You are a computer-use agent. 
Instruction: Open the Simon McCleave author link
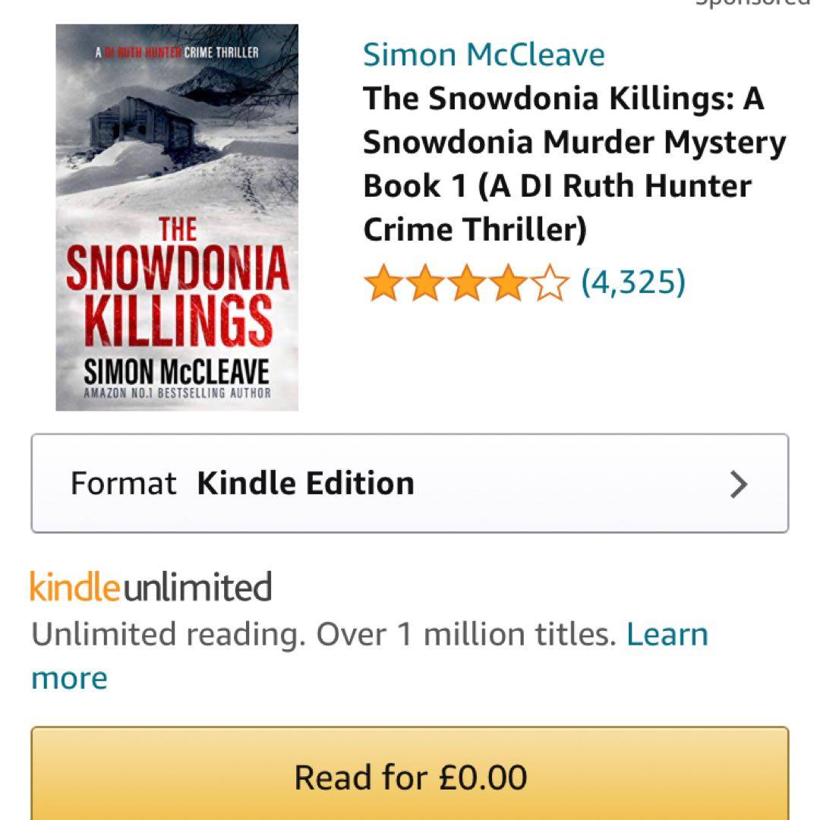coord(484,55)
